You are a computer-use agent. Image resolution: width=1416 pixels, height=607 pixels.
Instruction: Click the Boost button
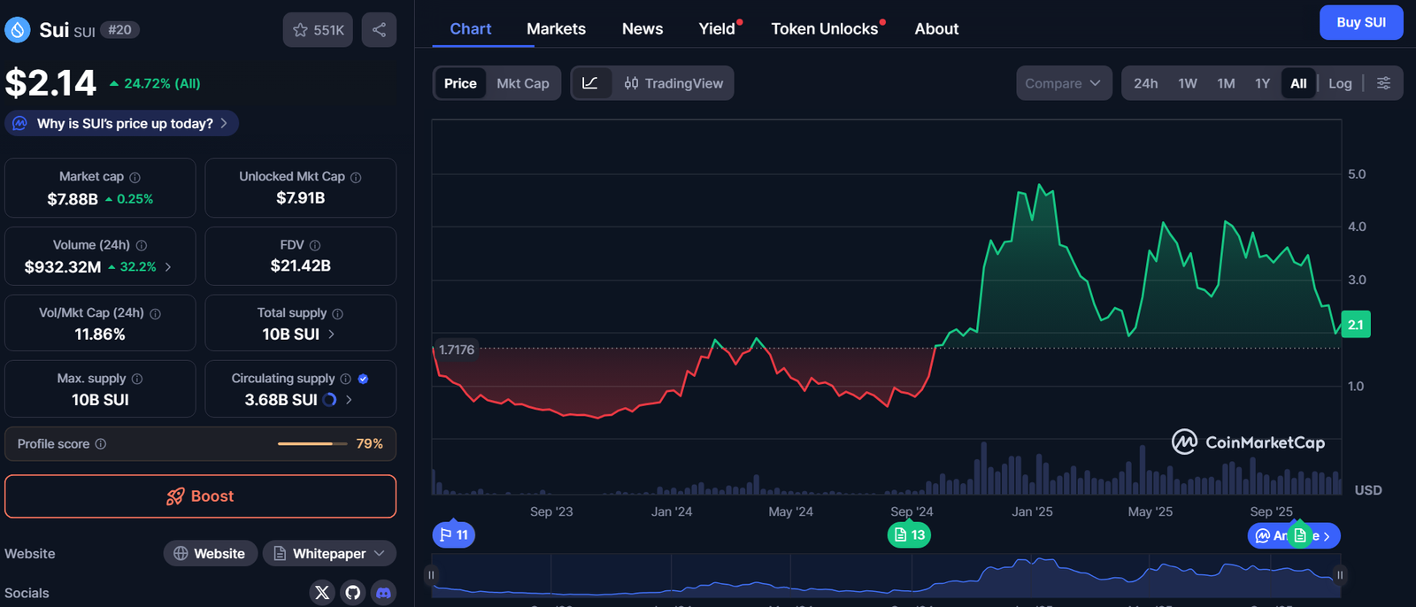click(200, 496)
